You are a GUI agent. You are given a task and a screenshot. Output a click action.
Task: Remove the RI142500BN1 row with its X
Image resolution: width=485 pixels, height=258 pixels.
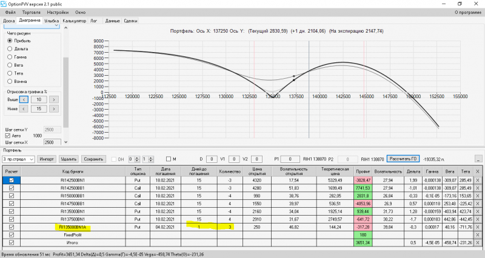click(478, 180)
